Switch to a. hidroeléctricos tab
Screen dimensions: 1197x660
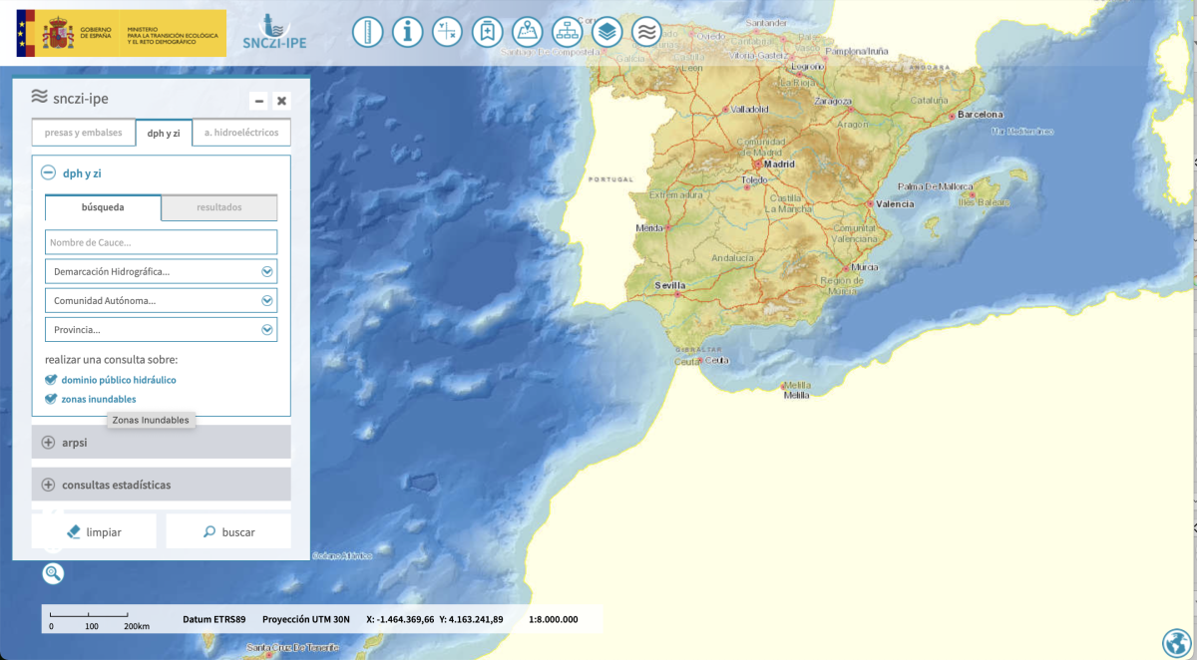pos(241,133)
